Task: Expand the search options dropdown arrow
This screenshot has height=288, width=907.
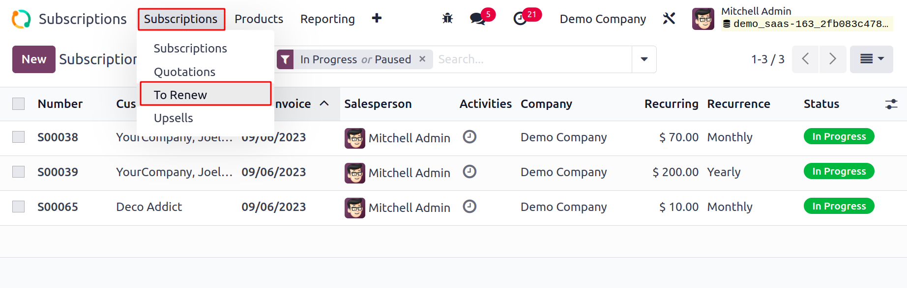Action: click(x=644, y=59)
